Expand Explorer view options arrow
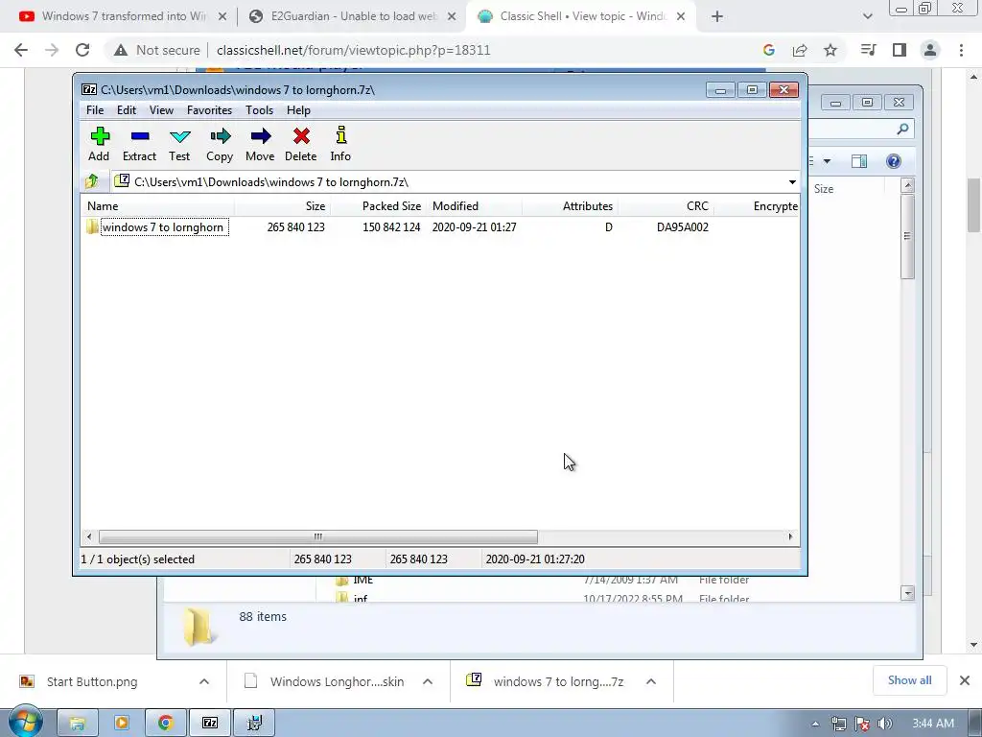The image size is (982, 737). (827, 161)
